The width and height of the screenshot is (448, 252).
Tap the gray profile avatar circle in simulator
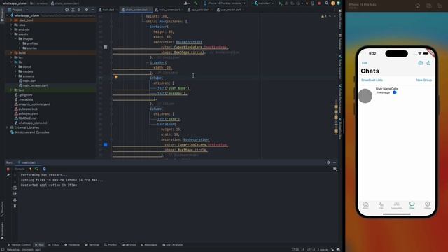click(365, 96)
